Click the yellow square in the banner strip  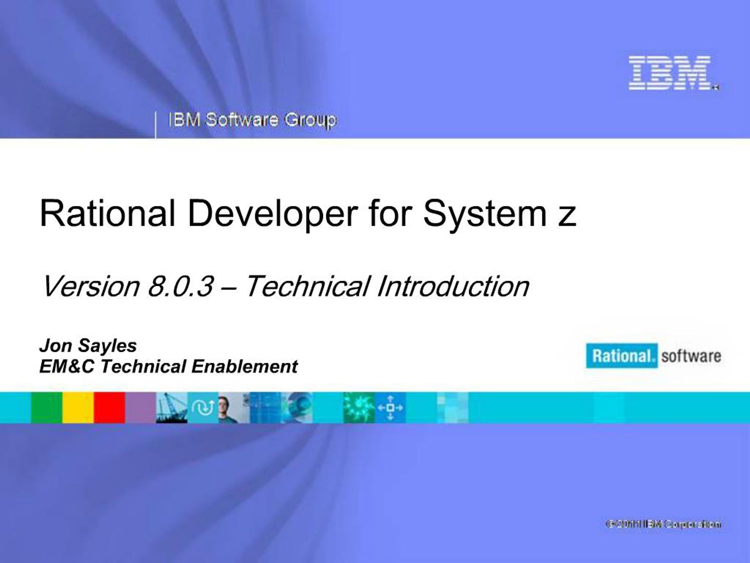[78, 408]
